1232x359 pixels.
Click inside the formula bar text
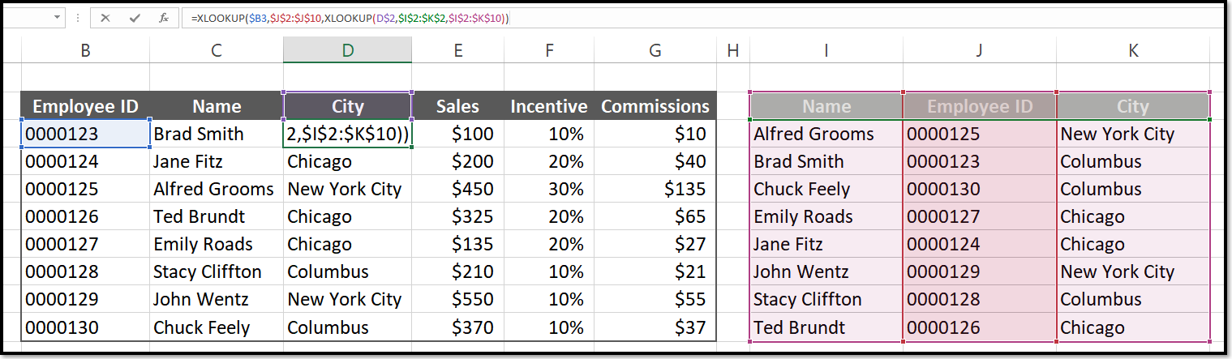[704, 17]
